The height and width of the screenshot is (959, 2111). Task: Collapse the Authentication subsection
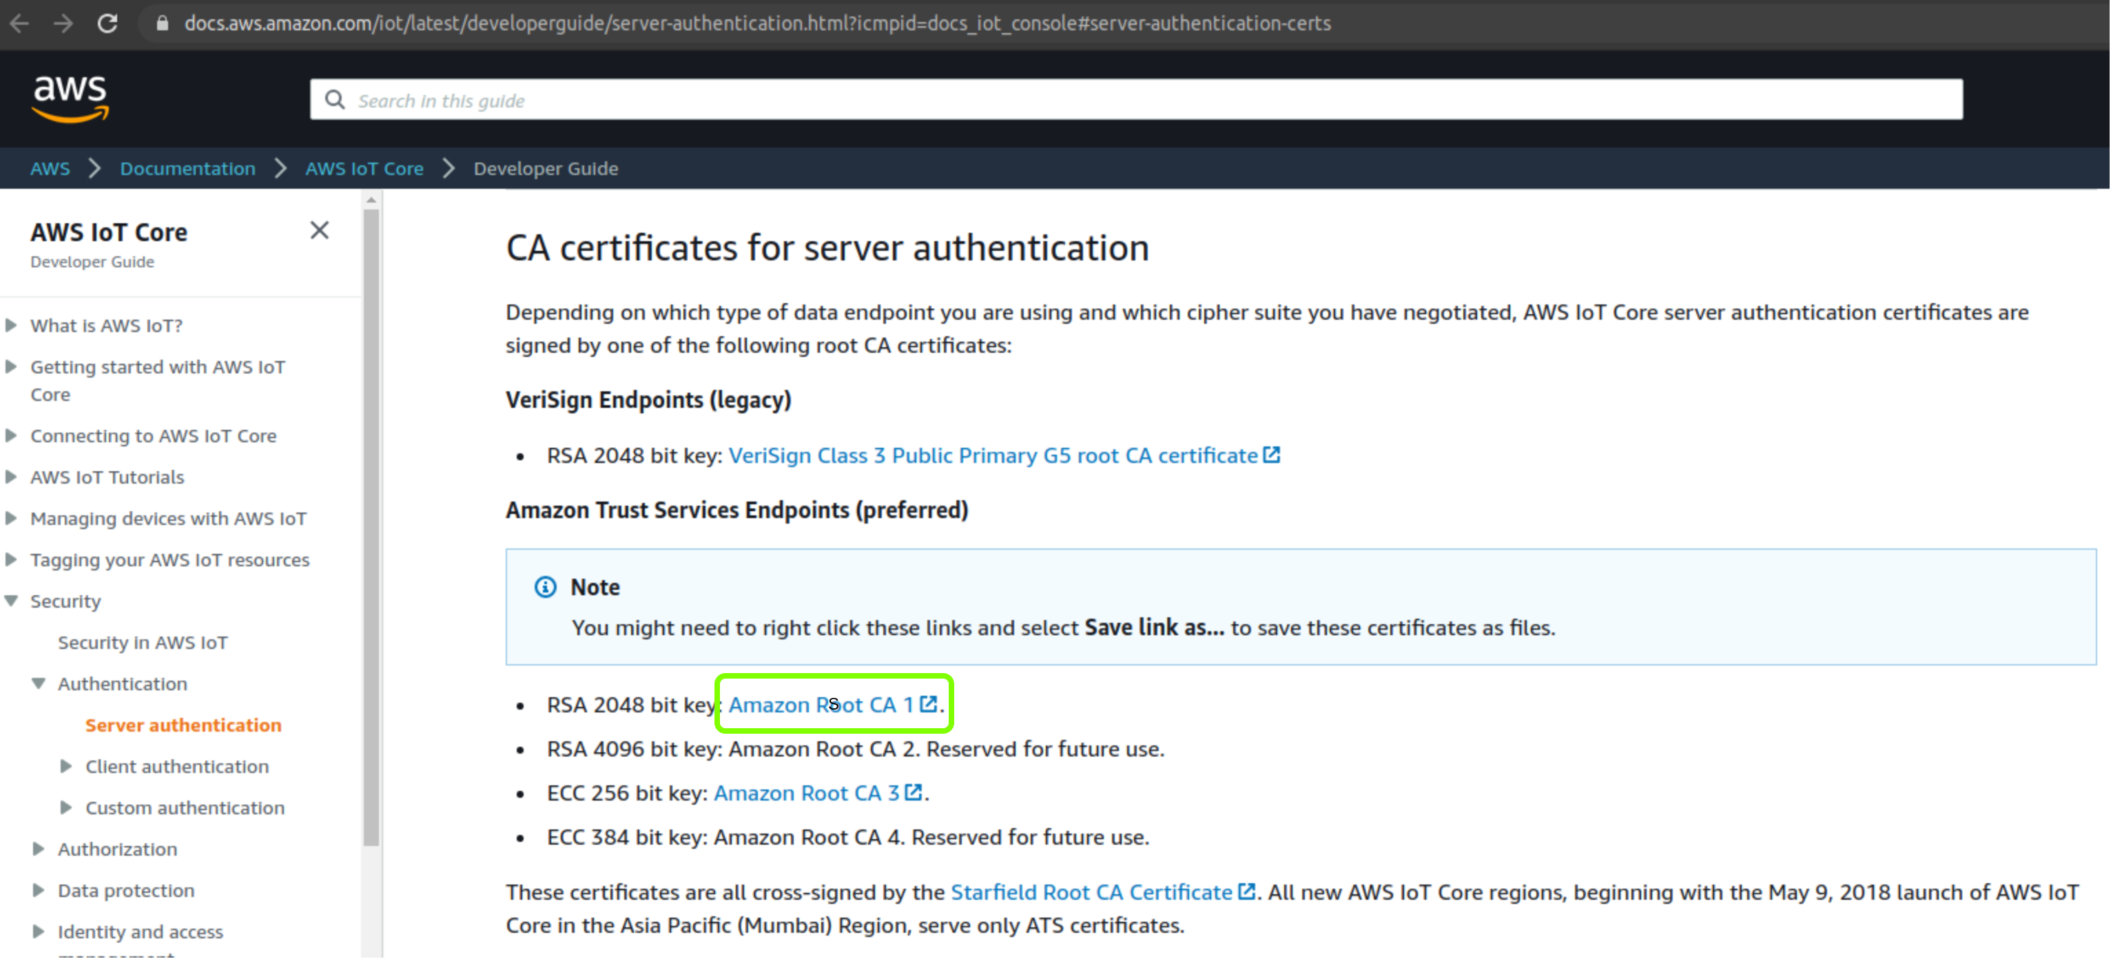coord(39,683)
